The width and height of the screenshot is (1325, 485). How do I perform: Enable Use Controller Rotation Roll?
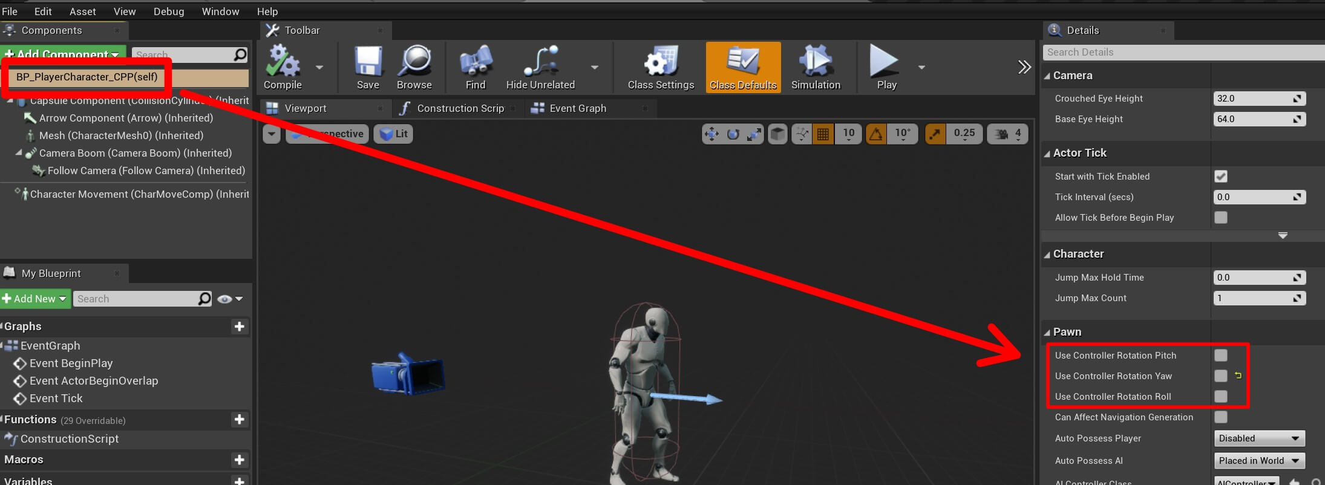point(1221,397)
